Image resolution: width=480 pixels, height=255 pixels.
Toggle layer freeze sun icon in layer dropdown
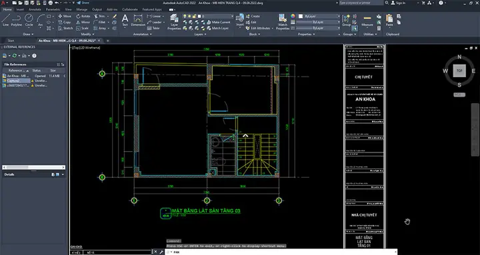click(189, 16)
